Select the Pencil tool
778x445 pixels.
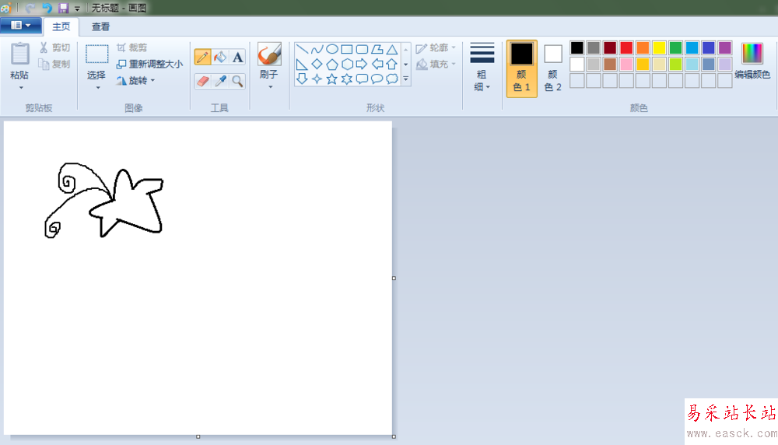click(x=202, y=57)
